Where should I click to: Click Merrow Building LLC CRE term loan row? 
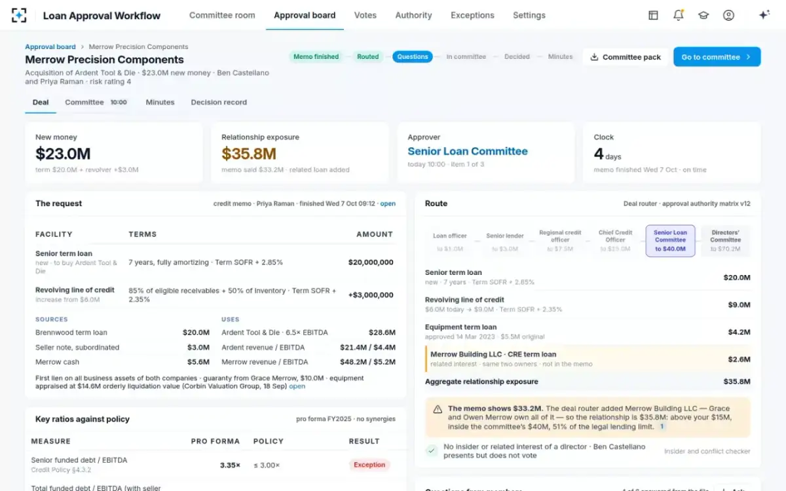(588, 359)
